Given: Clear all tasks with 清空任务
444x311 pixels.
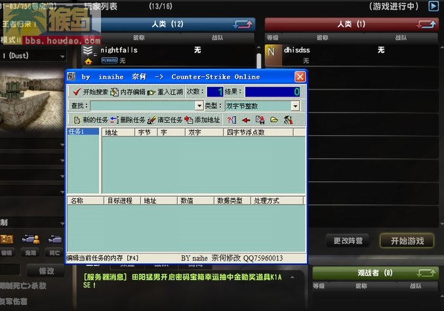Looking at the screenshot, I should 165,120.
